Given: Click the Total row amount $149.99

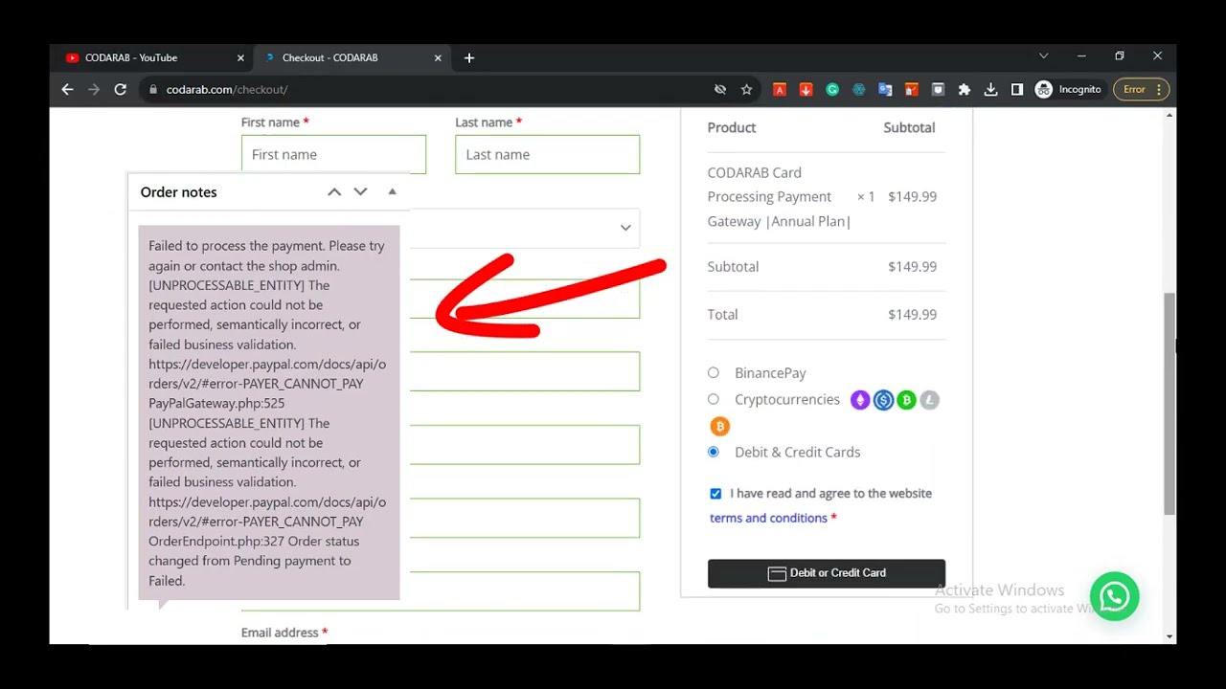Looking at the screenshot, I should tap(912, 315).
